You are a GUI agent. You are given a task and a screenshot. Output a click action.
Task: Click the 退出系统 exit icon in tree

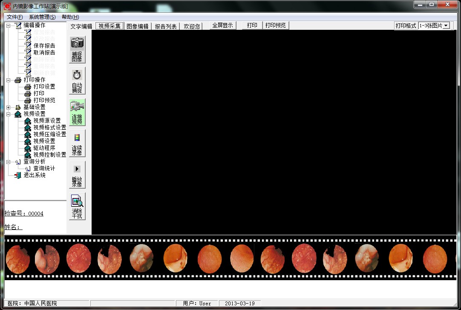[18, 175]
